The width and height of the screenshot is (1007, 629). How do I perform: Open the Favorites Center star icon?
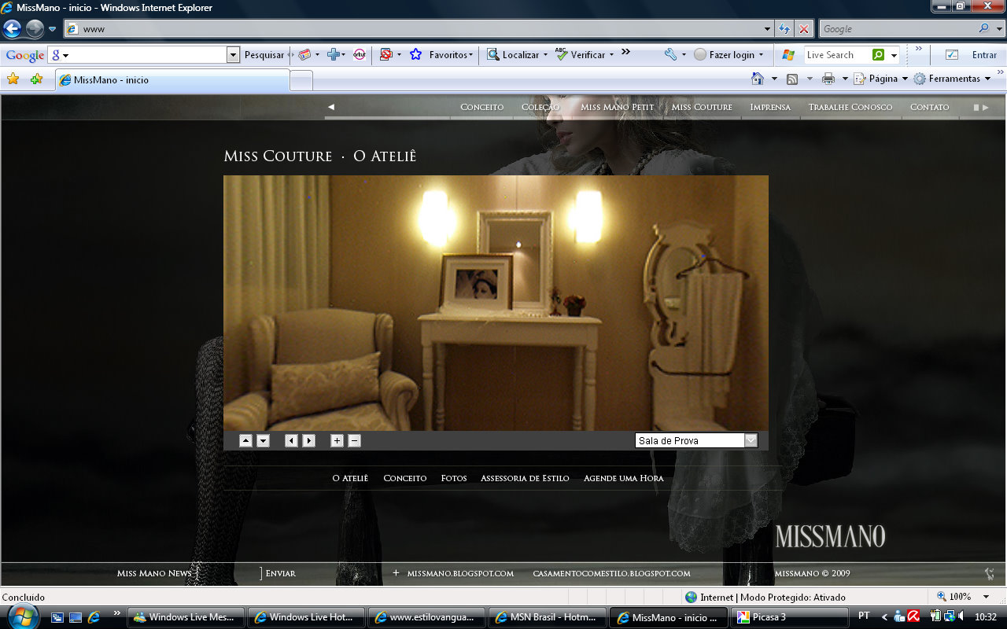[13, 79]
